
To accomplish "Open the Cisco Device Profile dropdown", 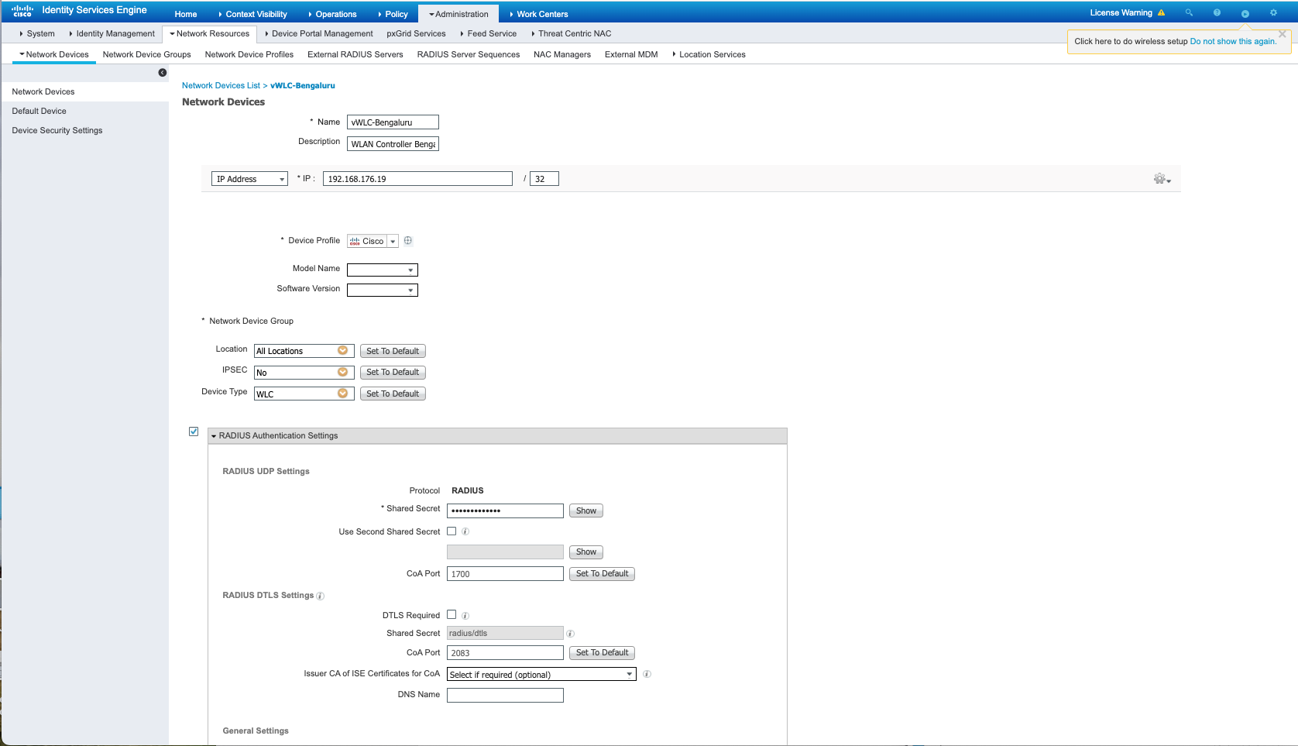I will tap(373, 241).
